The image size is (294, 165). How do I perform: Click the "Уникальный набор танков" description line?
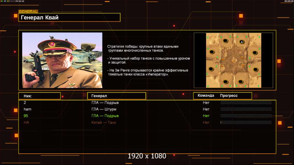[148, 60]
